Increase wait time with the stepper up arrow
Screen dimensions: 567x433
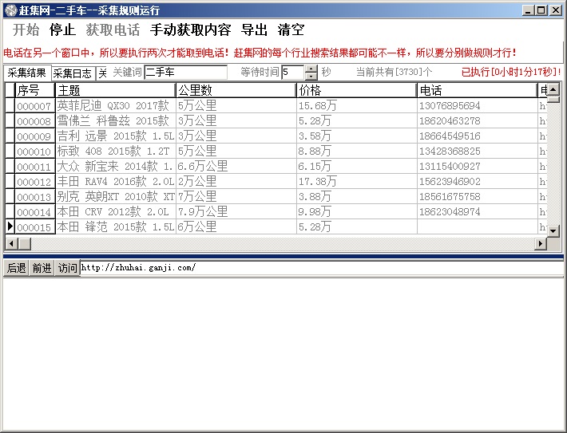(311, 69)
